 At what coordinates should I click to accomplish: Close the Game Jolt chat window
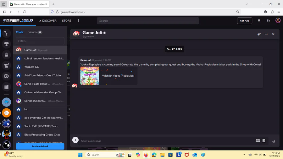click(x=273, y=34)
